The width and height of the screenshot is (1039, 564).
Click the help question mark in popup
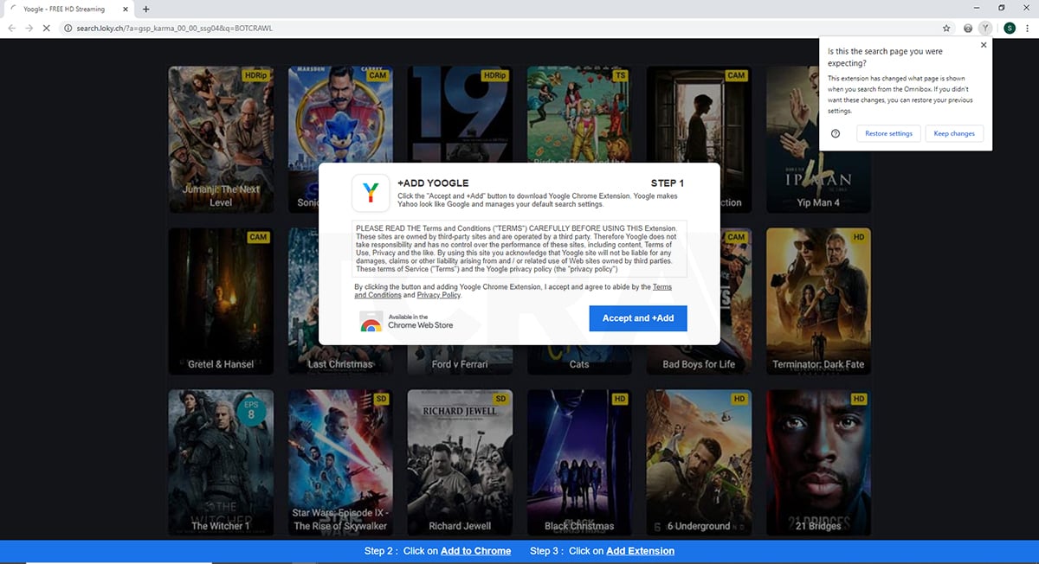tap(836, 133)
